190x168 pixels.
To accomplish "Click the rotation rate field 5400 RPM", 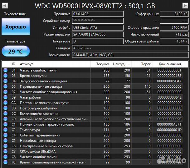I will (174, 28).
